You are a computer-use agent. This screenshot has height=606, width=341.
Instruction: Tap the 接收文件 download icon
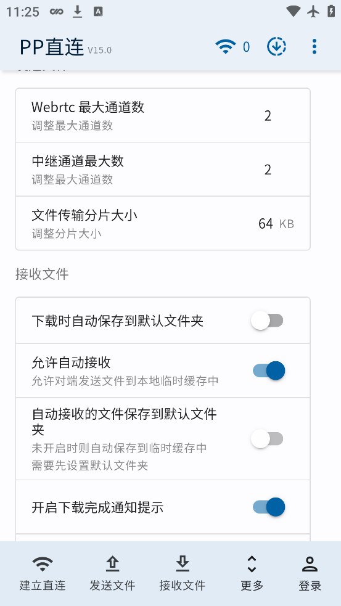[182, 564]
